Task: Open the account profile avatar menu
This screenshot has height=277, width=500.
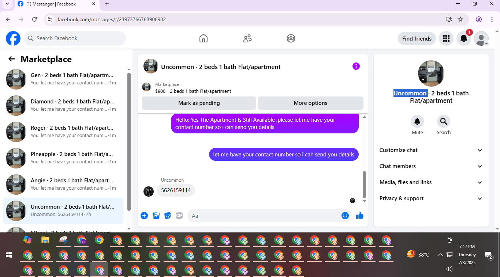Action: (481, 38)
